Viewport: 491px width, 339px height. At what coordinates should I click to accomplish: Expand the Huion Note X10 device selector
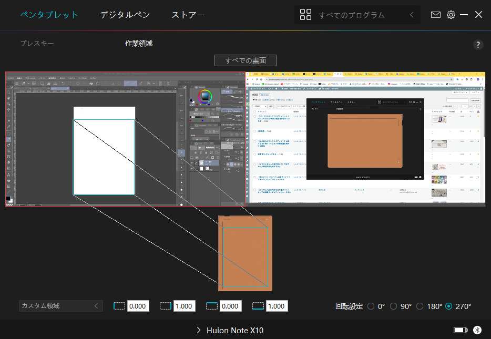point(230,330)
